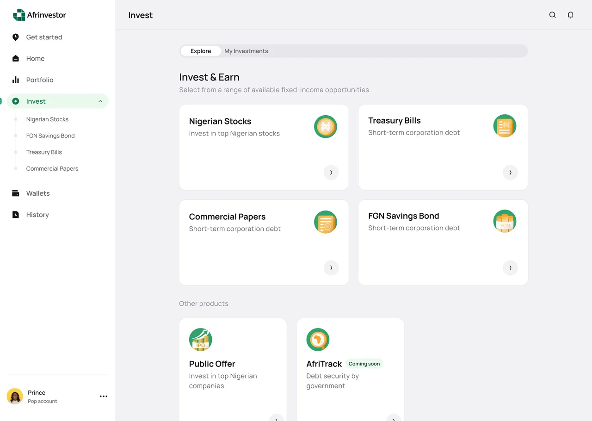Click the Commercial Papers certificate icon
The width and height of the screenshot is (592, 421).
pos(326,222)
